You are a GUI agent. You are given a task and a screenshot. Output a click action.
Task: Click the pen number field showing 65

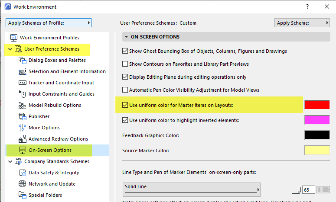click(309, 189)
